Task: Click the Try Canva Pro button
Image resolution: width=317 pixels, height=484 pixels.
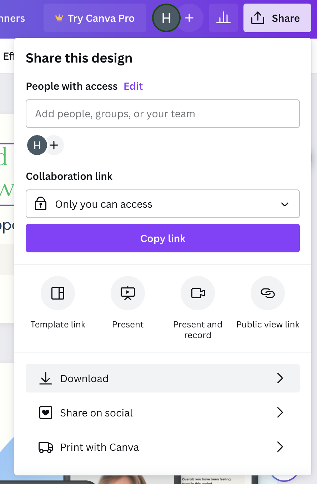Action: click(x=95, y=18)
